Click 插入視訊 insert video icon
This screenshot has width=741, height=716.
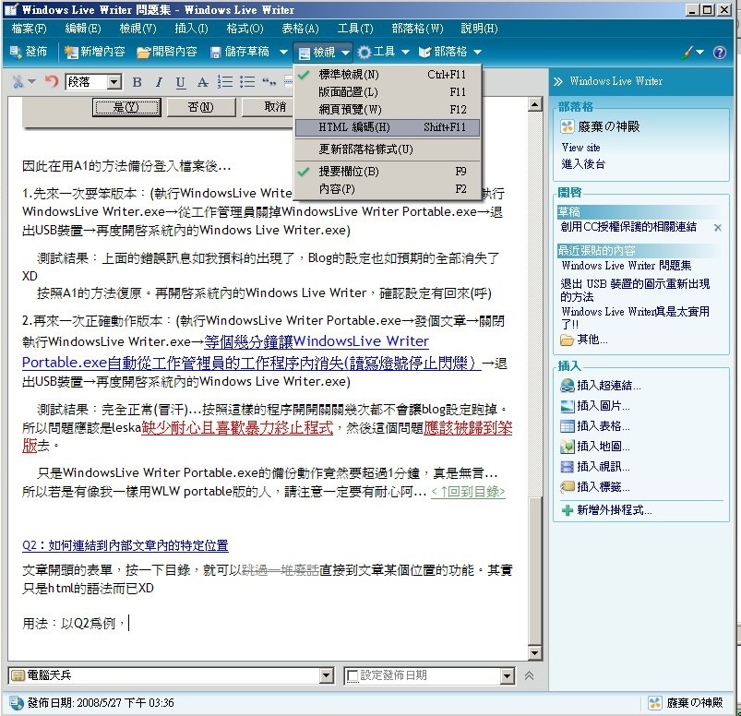pyautogui.click(x=567, y=467)
